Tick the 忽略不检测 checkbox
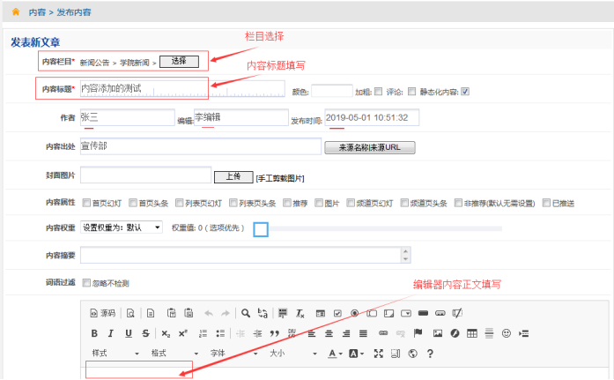The height and width of the screenshot is (380, 614). pyautogui.click(x=86, y=283)
